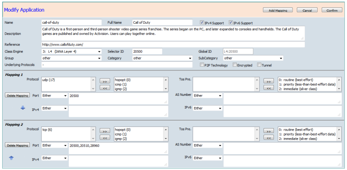This screenshot has height=170, width=347.
Task: Click << Tos Pre. button in Mapping 2
Action: click(269, 138)
